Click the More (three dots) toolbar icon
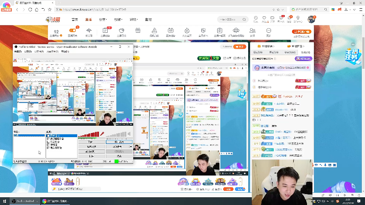Viewport: 365px width, 205px height. tap(269, 31)
